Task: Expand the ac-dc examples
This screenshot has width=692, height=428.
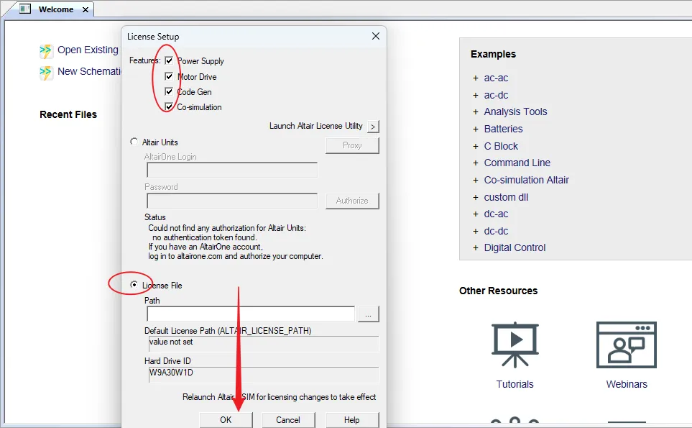Action: 475,96
